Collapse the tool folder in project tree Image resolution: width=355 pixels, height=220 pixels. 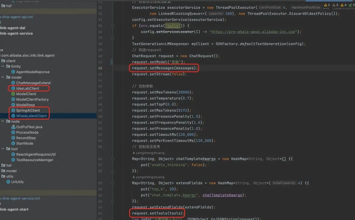pyautogui.click(x=3, y=149)
